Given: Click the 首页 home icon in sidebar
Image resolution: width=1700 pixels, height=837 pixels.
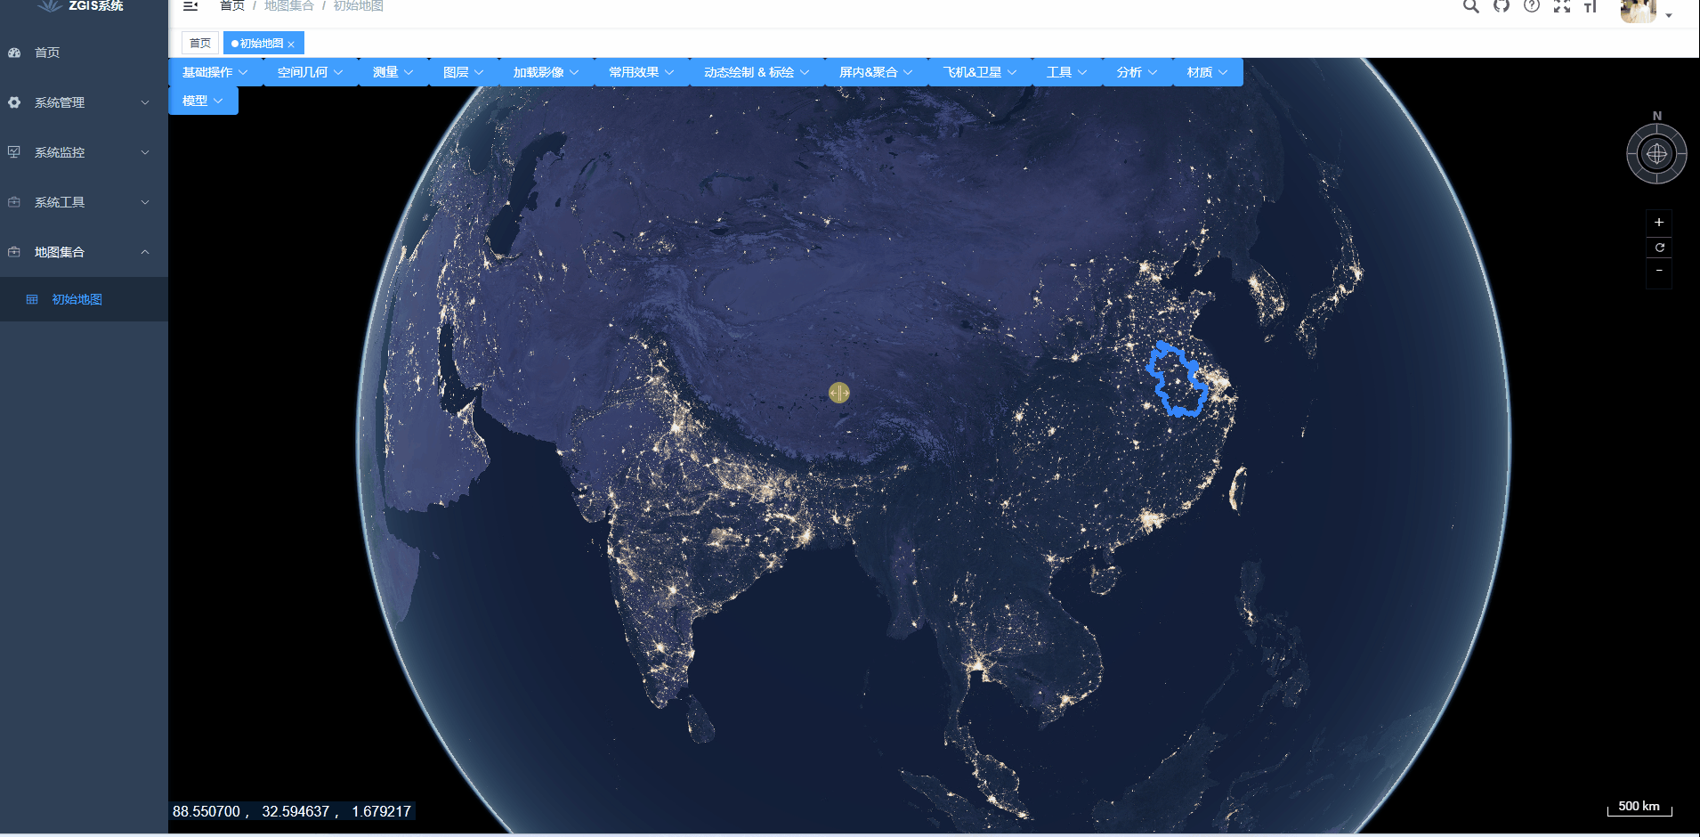Looking at the screenshot, I should point(14,53).
